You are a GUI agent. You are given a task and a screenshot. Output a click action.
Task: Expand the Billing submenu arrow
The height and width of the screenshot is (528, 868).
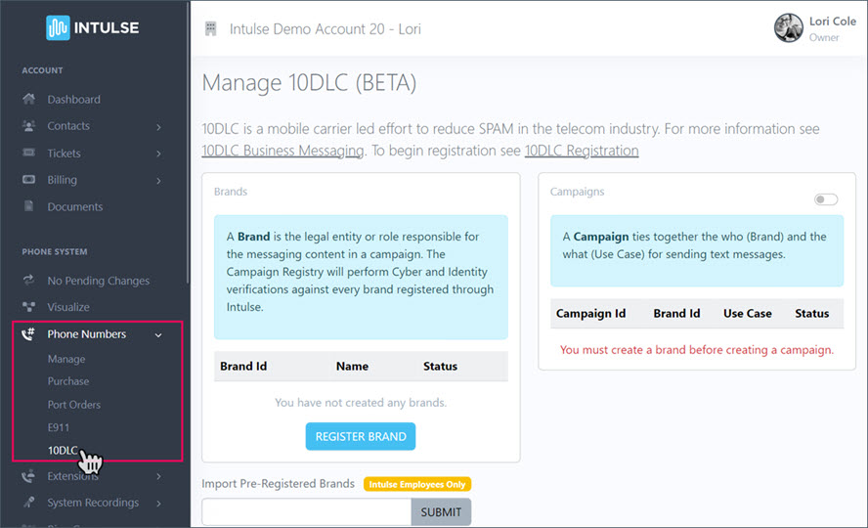click(159, 180)
